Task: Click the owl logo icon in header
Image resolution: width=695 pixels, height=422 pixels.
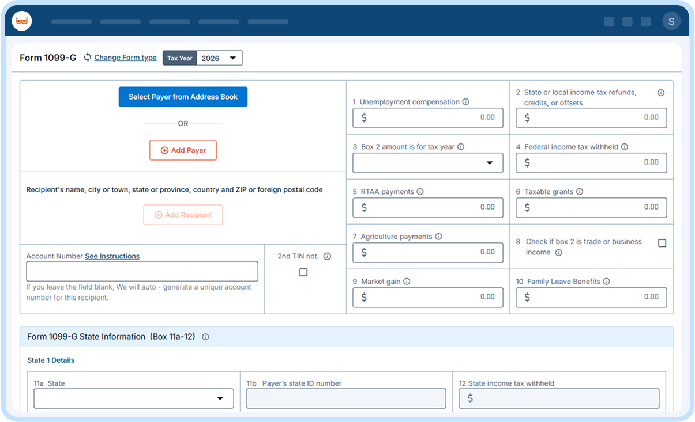Action: (x=22, y=21)
